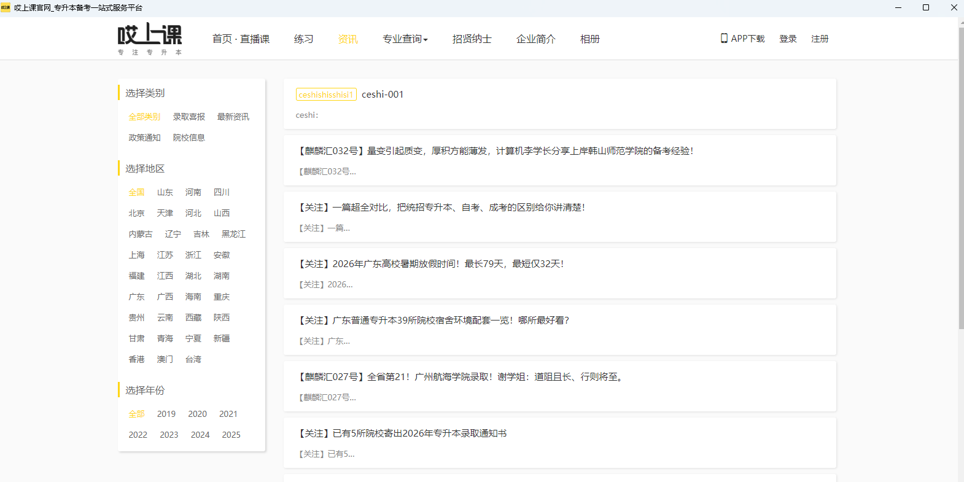Filter news by year 2025
964x482 pixels.
[x=231, y=435]
